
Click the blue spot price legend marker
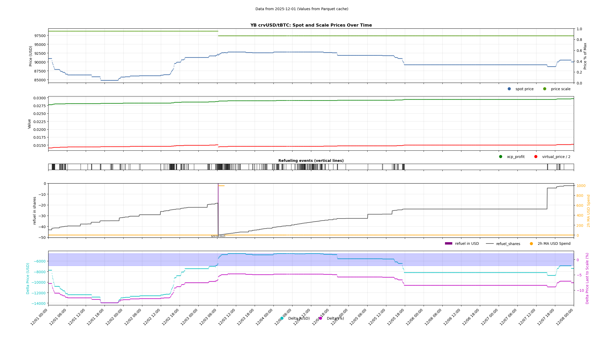tap(509, 89)
